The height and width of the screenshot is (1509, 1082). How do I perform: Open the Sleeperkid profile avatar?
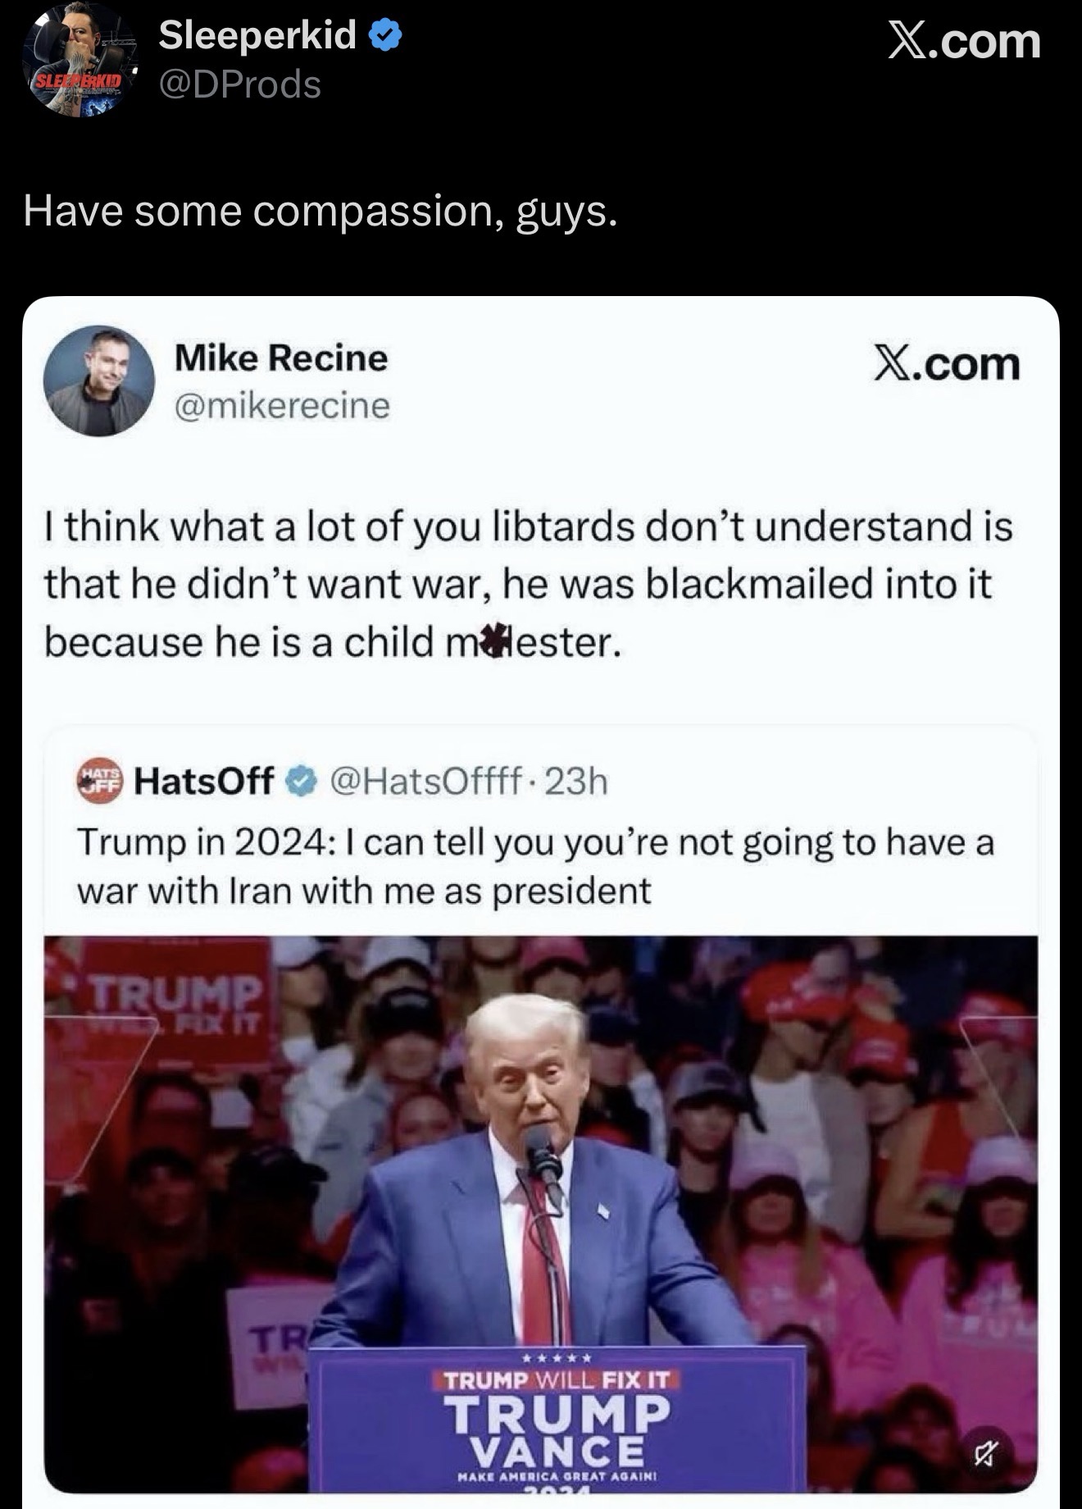(79, 61)
